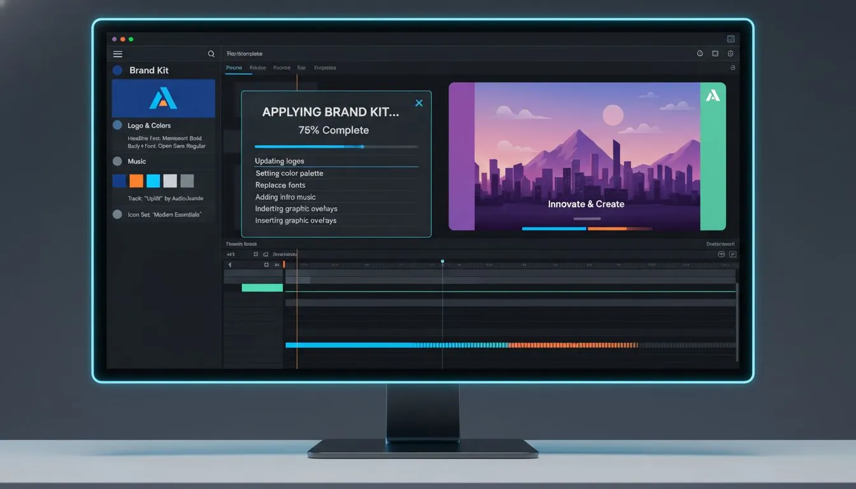Close the Applying Brand Kit dialog
This screenshot has width=856, height=489.
tap(419, 103)
